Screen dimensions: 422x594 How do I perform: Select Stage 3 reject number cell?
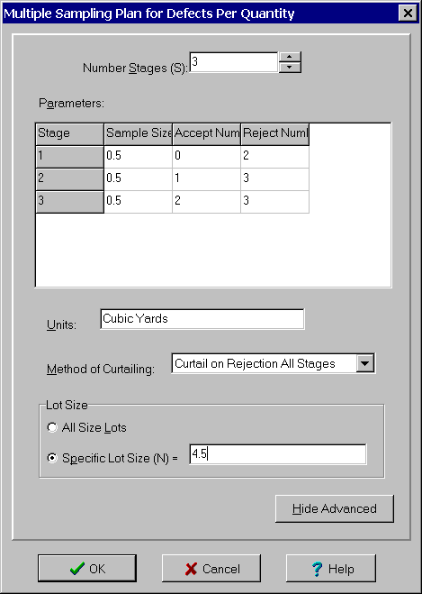pyautogui.click(x=275, y=202)
